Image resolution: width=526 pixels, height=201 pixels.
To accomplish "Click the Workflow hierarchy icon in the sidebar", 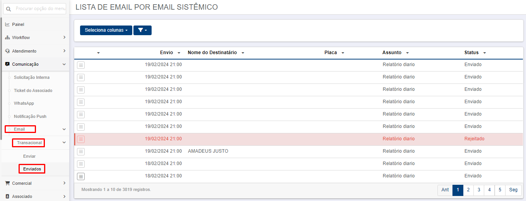I will [7, 38].
